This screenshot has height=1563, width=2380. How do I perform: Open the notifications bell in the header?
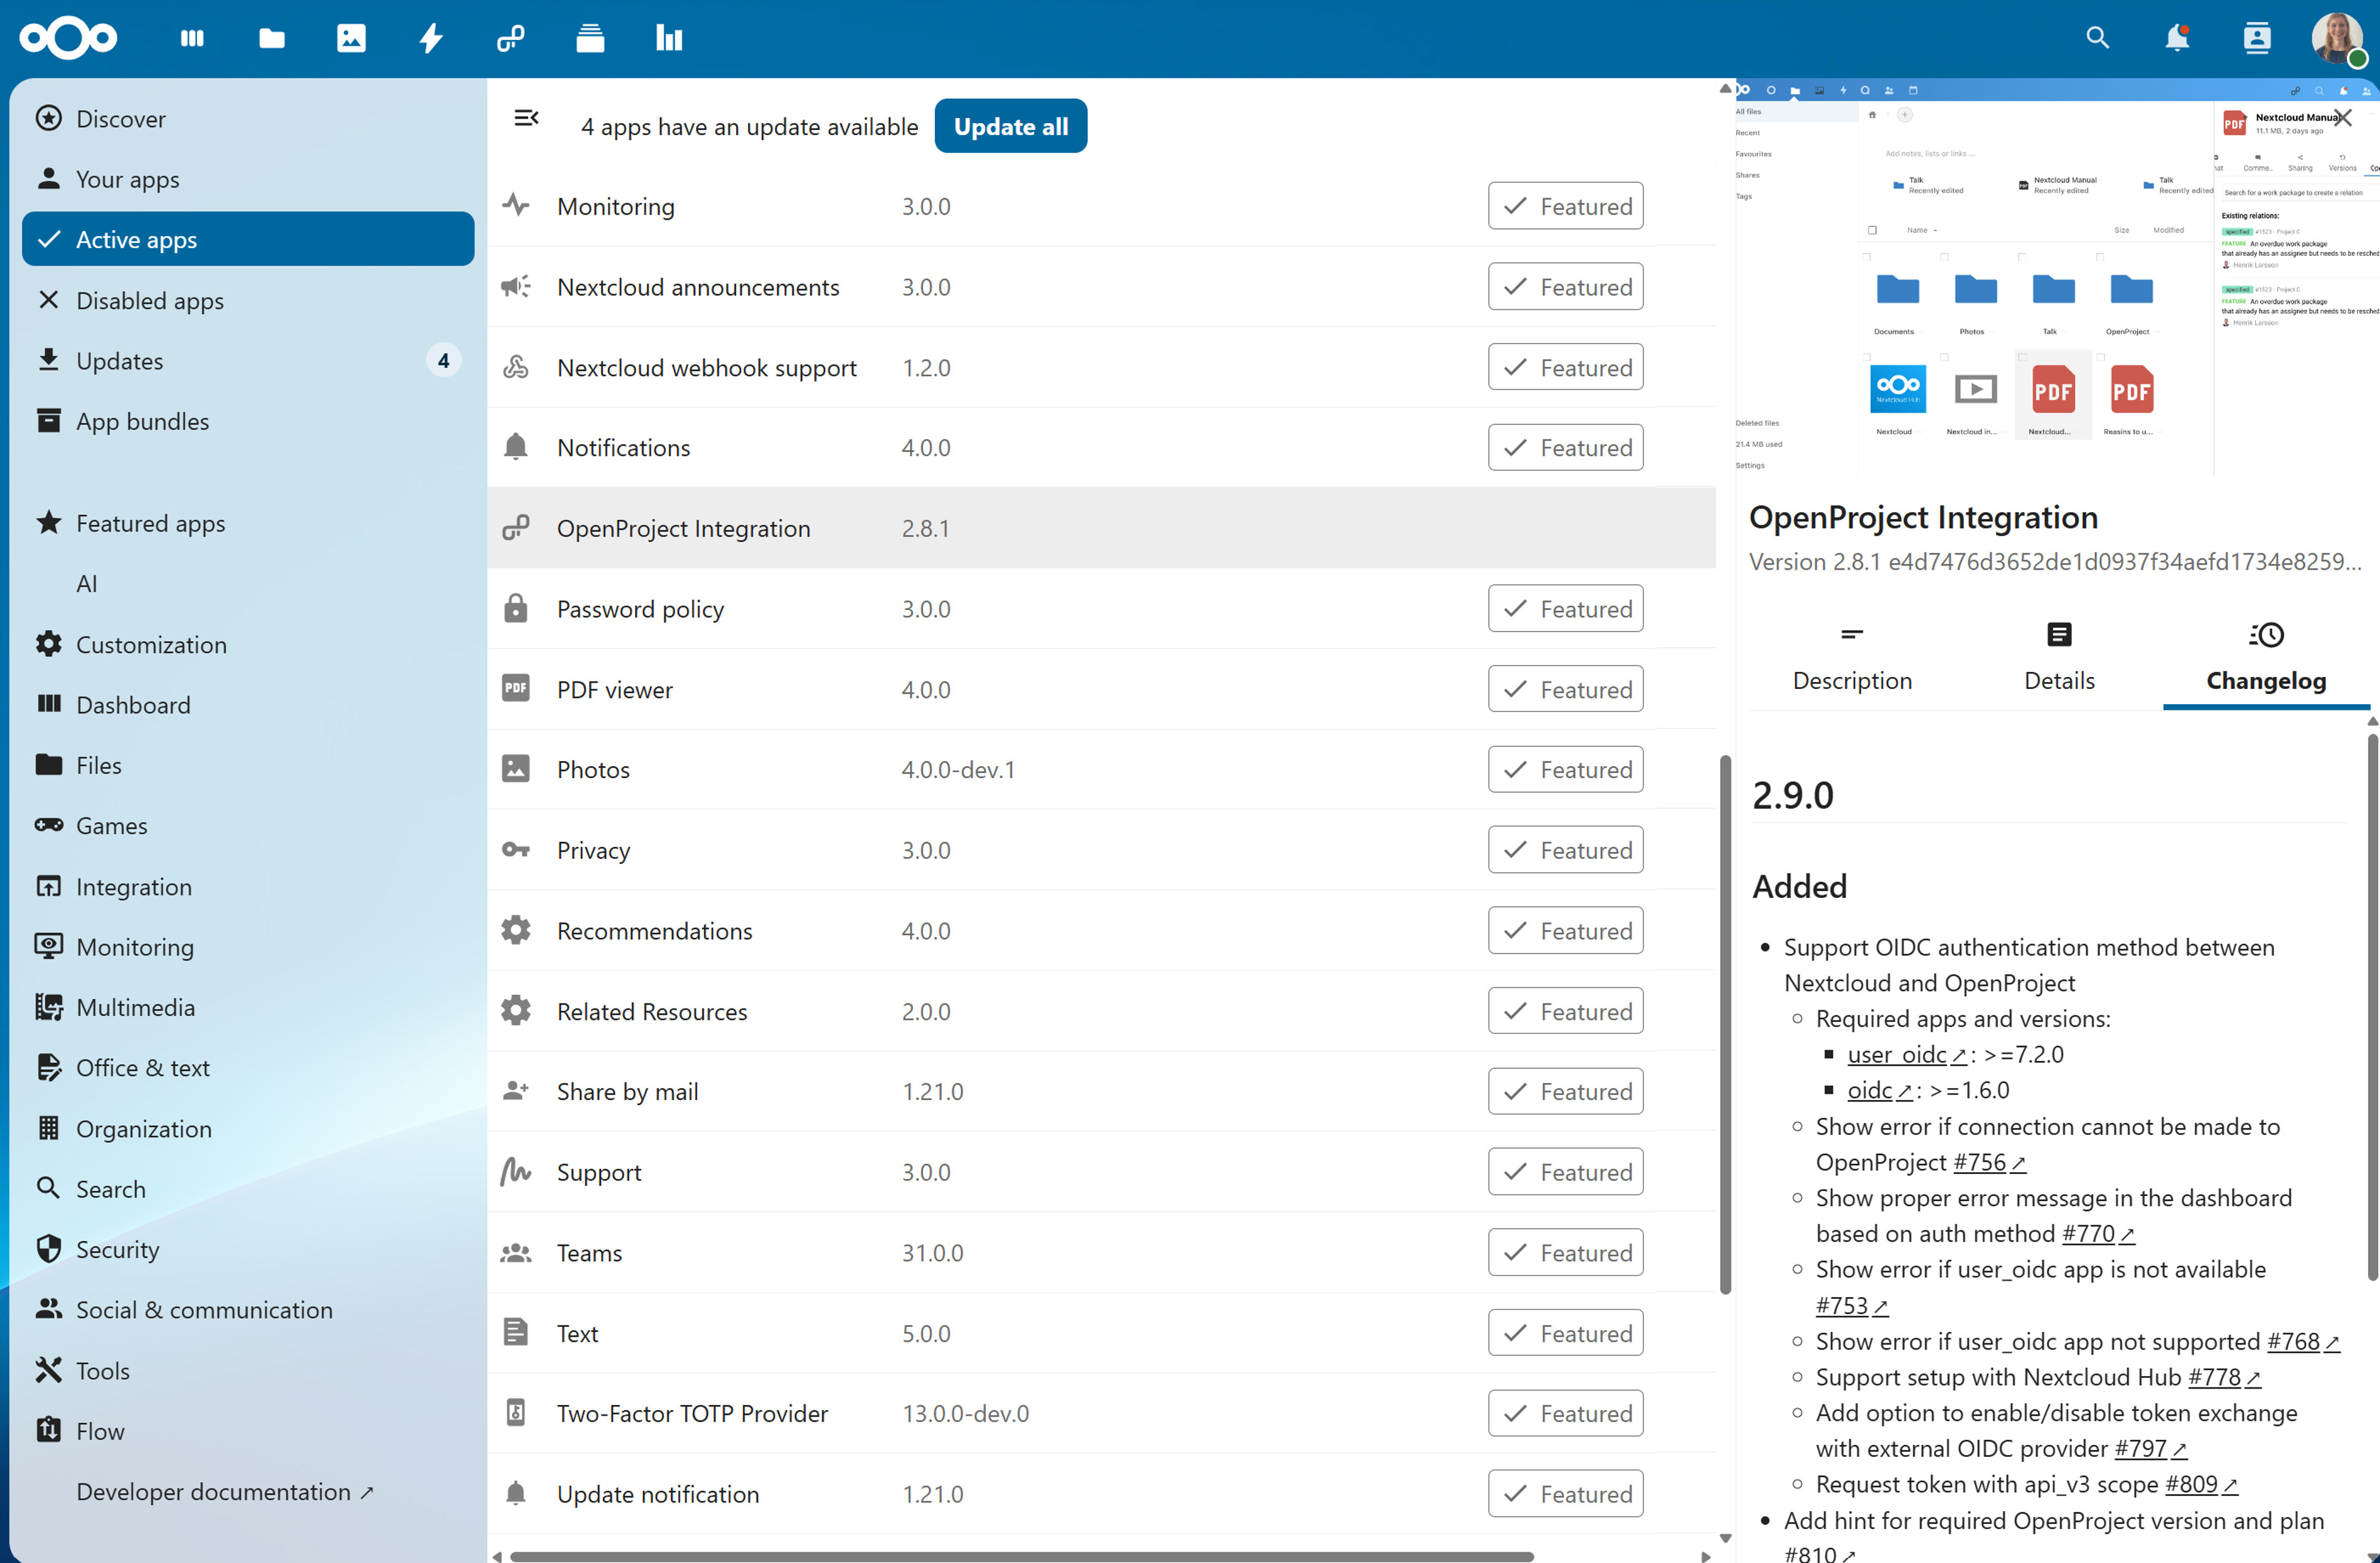[x=2177, y=38]
